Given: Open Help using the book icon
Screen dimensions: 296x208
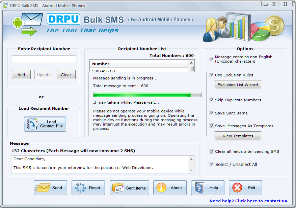Looking at the screenshot, I should [x=199, y=187].
